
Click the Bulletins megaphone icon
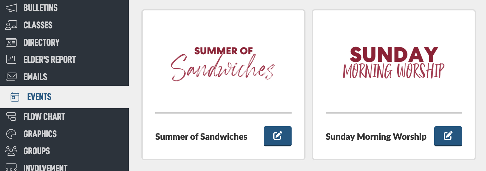11,8
